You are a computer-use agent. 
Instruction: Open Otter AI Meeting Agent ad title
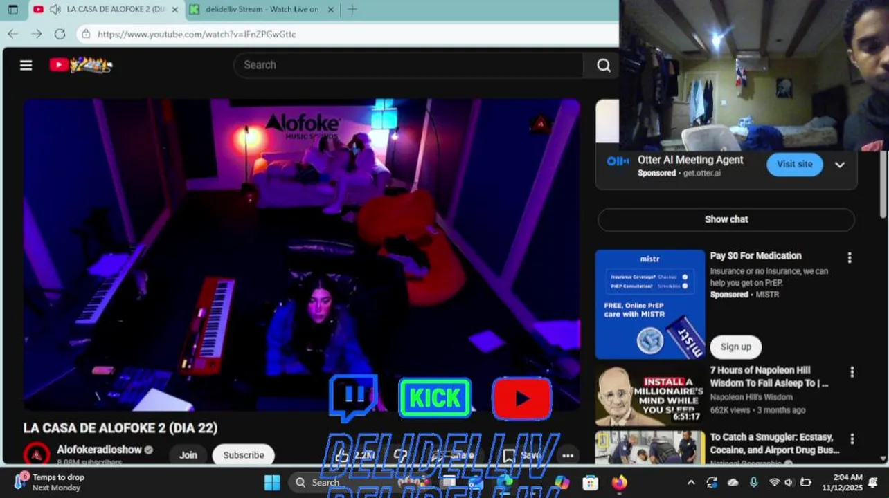(x=690, y=160)
